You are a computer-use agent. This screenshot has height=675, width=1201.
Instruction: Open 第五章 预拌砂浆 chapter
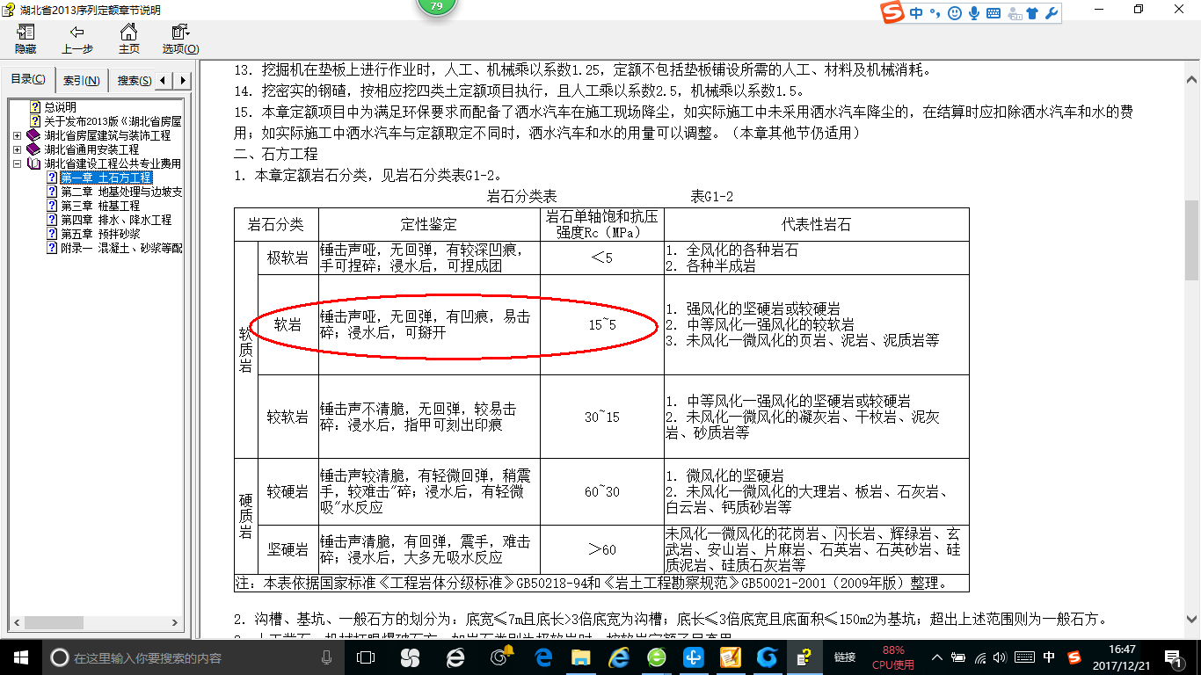(100, 234)
